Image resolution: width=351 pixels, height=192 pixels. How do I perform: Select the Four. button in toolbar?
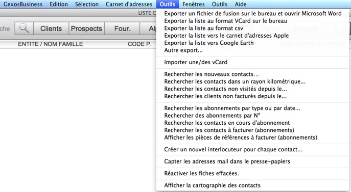click(122, 29)
